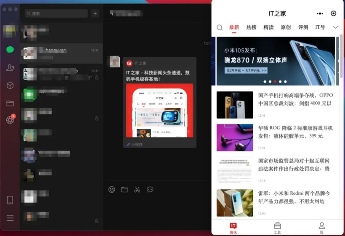The image size is (345, 236).
Task: Close the mini program via target circle icon
Action: click(333, 13)
